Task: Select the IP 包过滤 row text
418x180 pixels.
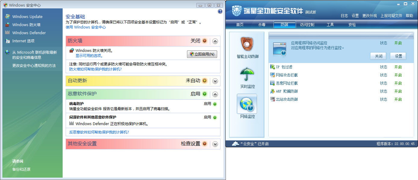Action: pos(284,67)
